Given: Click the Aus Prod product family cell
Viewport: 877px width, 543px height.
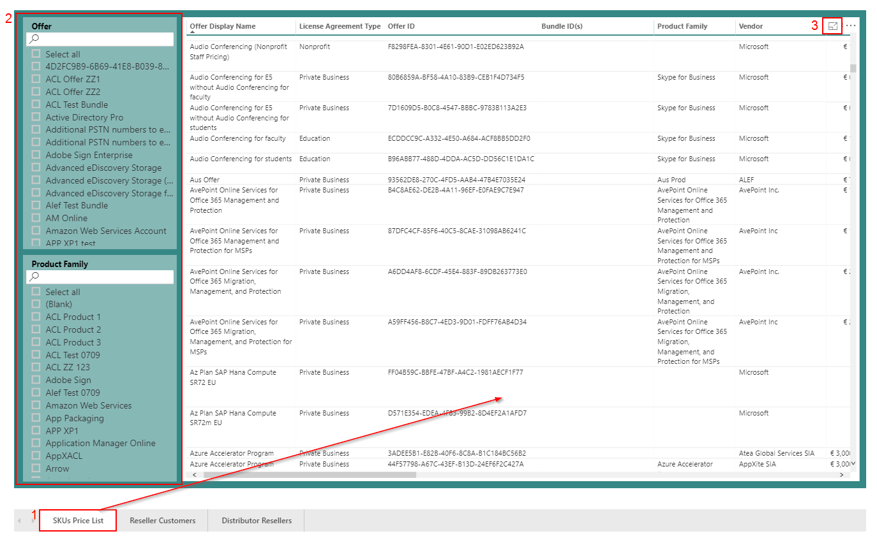Looking at the screenshot, I should pos(671,180).
